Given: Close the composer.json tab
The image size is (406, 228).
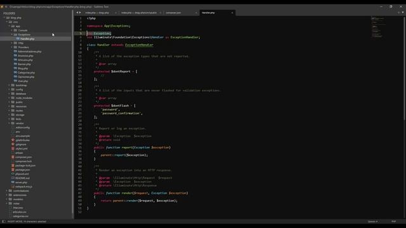Looking at the screenshot, I should (196, 13).
